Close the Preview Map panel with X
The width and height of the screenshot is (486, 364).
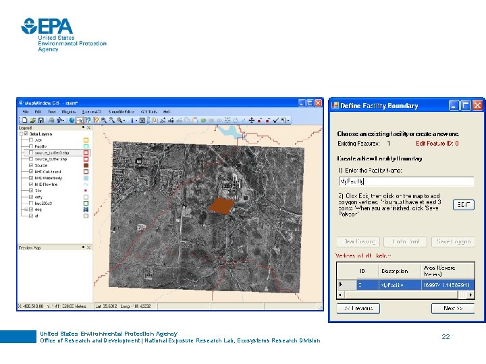(89, 247)
